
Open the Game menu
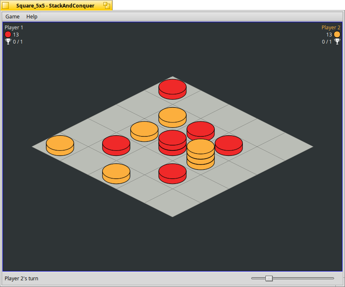(x=12, y=16)
